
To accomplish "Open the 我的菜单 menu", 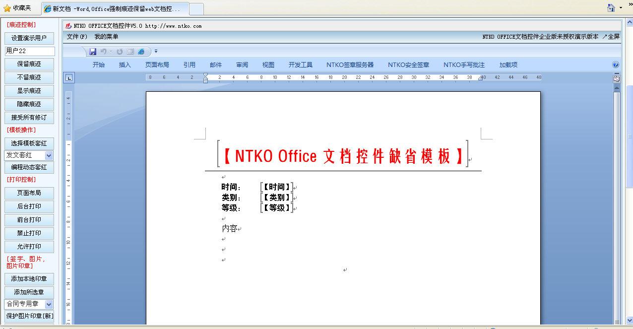I will [x=106, y=37].
